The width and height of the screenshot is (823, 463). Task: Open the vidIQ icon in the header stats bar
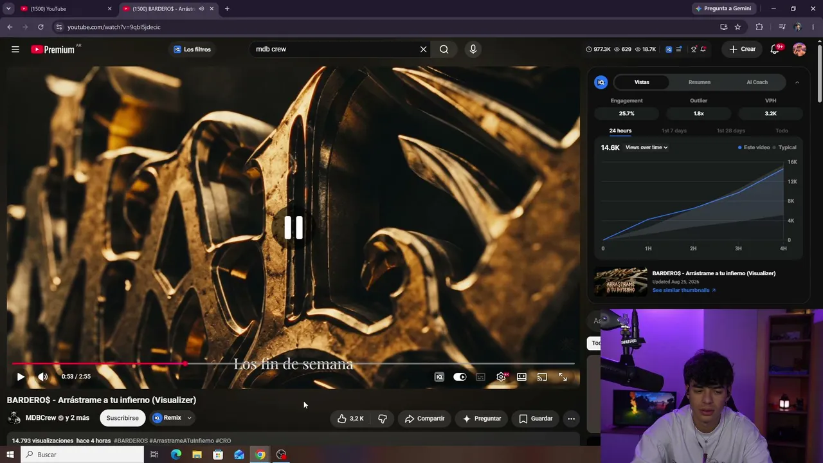point(669,50)
